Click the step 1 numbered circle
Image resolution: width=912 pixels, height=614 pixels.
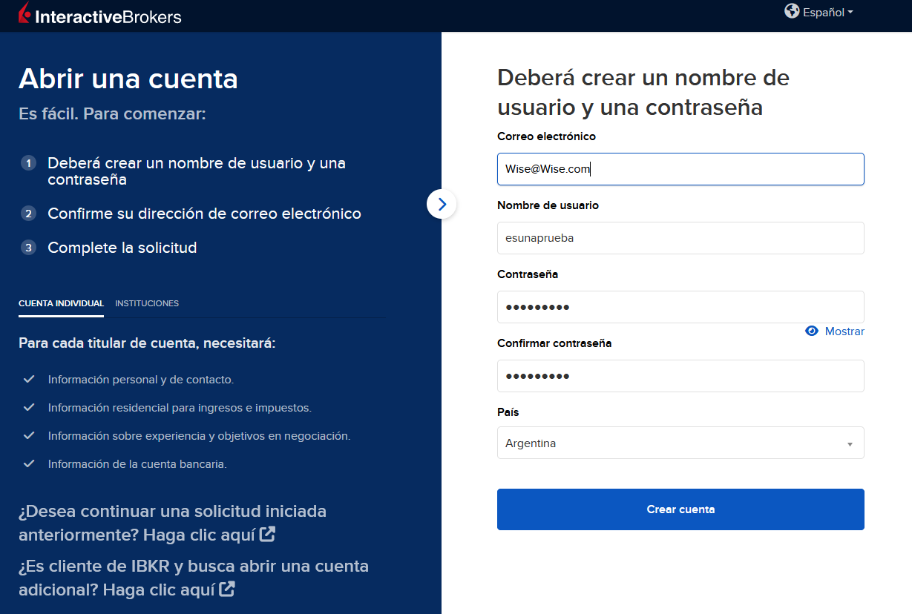coord(27,164)
